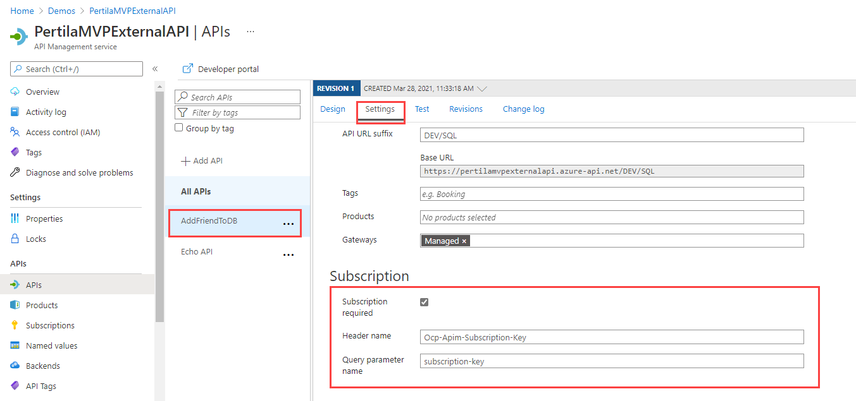Image resolution: width=856 pixels, height=401 pixels.
Task: Uncheck the Subscription required checkbox
Action: coord(425,302)
